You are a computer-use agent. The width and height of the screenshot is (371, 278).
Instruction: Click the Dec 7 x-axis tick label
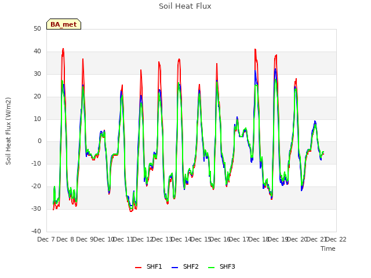pos(46,239)
